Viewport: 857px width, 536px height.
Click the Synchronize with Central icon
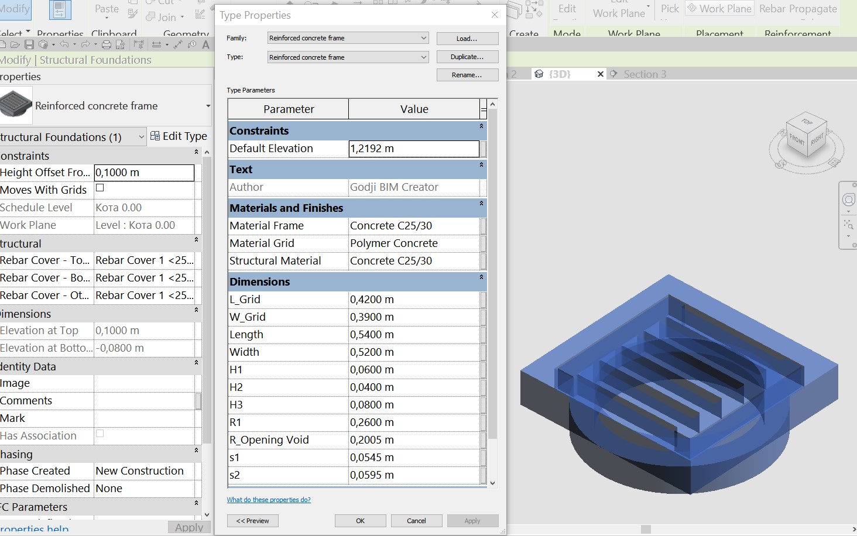tap(43, 44)
